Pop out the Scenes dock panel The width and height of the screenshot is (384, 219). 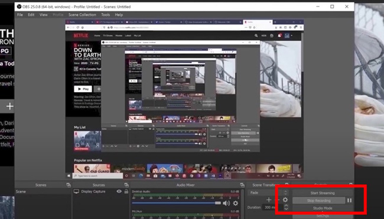[x=69, y=185]
